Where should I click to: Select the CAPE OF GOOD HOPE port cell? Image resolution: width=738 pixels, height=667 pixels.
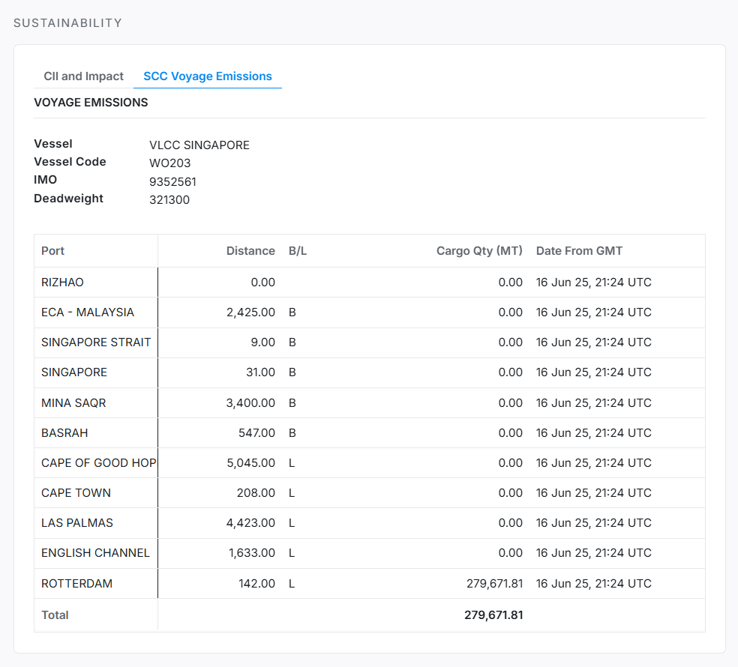click(x=98, y=463)
